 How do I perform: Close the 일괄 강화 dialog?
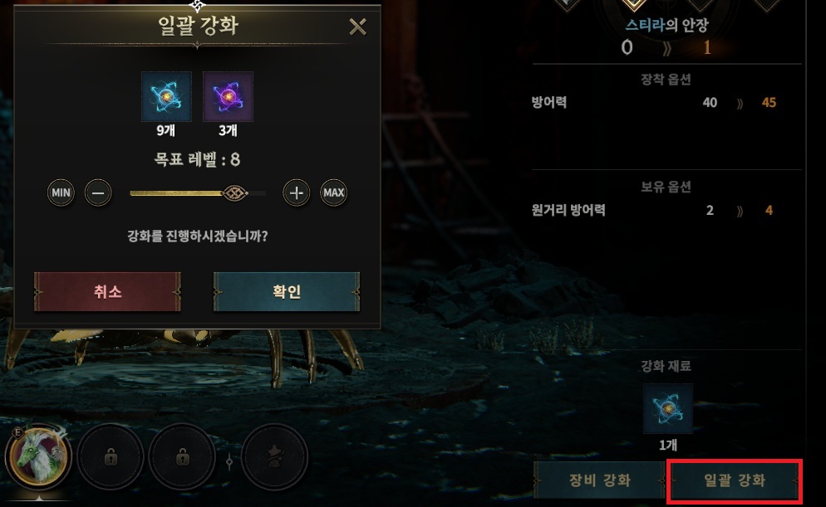pos(357,27)
